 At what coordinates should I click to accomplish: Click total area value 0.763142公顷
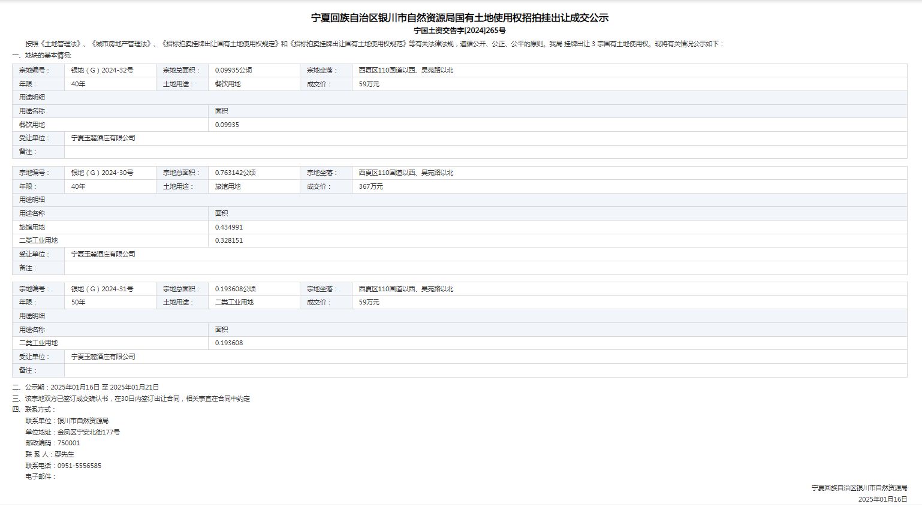coord(236,173)
